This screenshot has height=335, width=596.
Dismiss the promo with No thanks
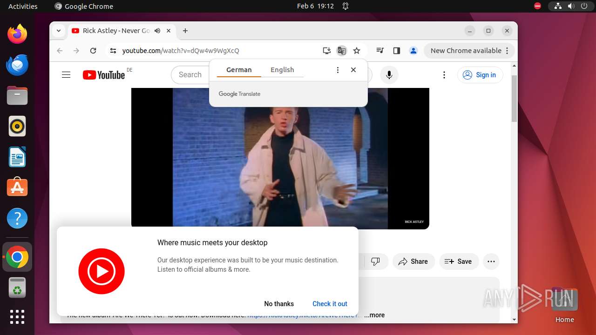click(x=279, y=304)
